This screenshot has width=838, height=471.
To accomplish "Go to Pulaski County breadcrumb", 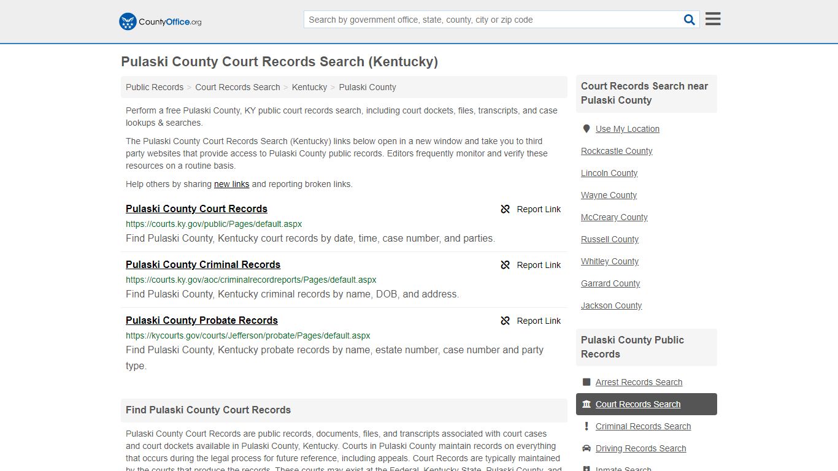I will coord(367,87).
